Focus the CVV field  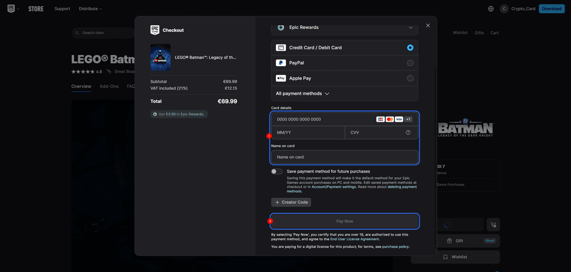[381, 133]
